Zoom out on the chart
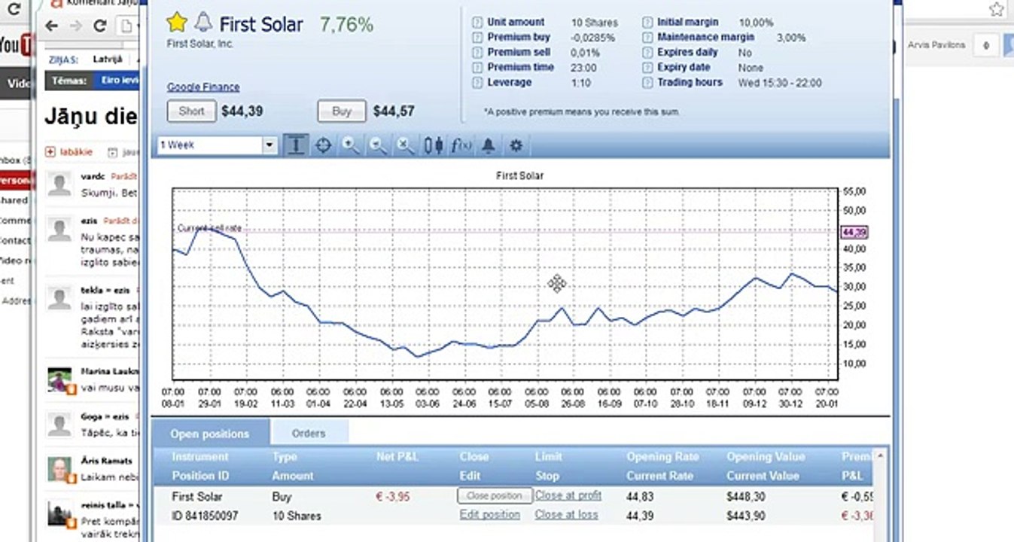This screenshot has width=1014, height=542. point(378,145)
